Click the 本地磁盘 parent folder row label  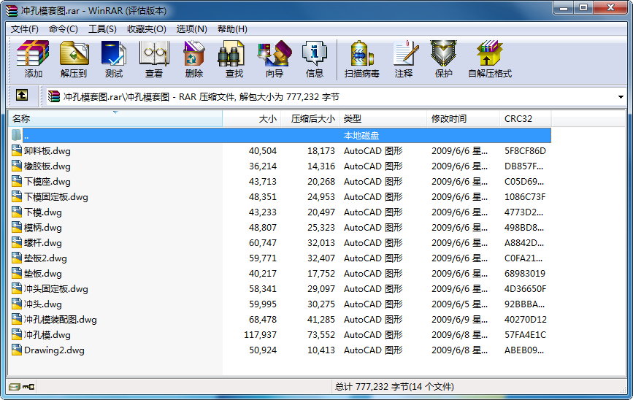[x=361, y=136]
